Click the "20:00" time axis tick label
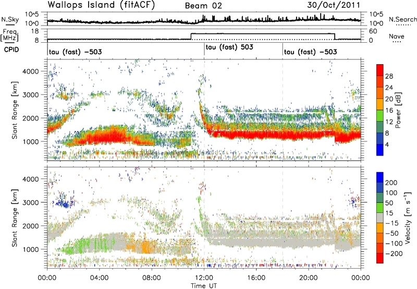 click(x=309, y=278)
